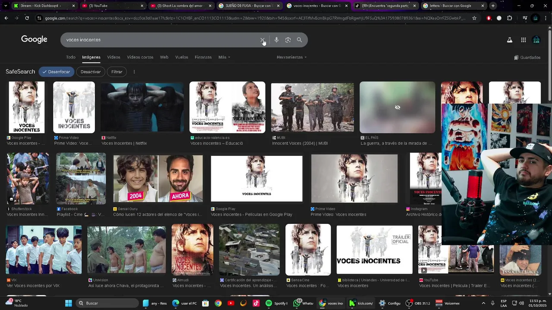Open TikTok icon in the taskbar
This screenshot has height=310, width=552.
pyautogui.click(x=256, y=303)
